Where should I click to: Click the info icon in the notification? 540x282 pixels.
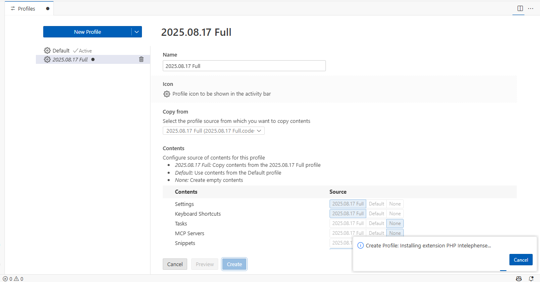point(360,246)
